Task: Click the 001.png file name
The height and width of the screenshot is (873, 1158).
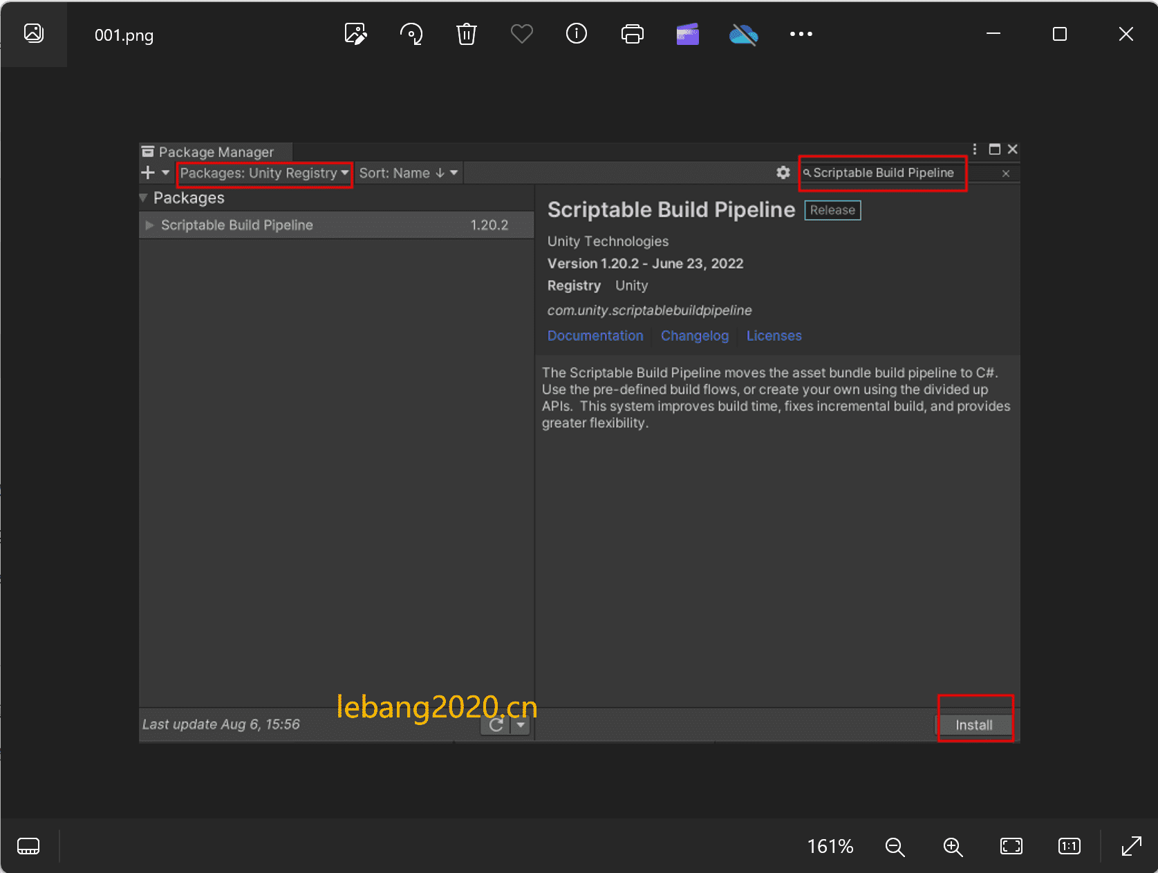Action: (124, 35)
